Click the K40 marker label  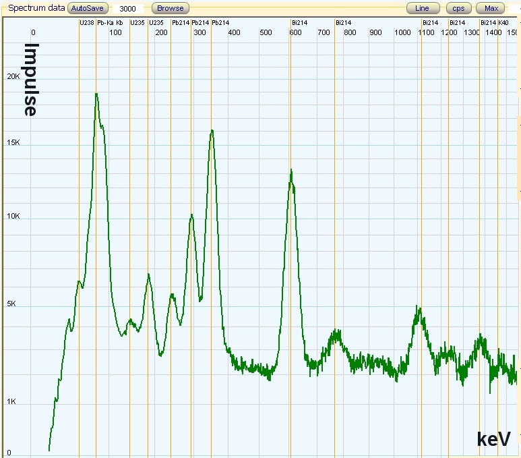tap(503, 22)
